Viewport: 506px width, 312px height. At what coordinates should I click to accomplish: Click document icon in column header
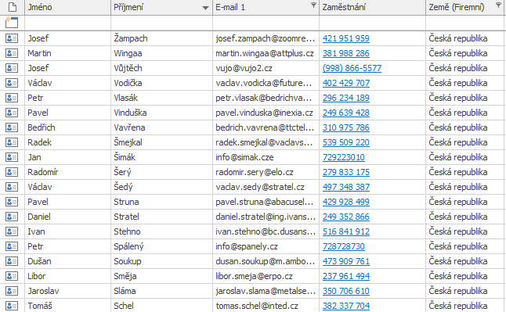coord(13,7)
